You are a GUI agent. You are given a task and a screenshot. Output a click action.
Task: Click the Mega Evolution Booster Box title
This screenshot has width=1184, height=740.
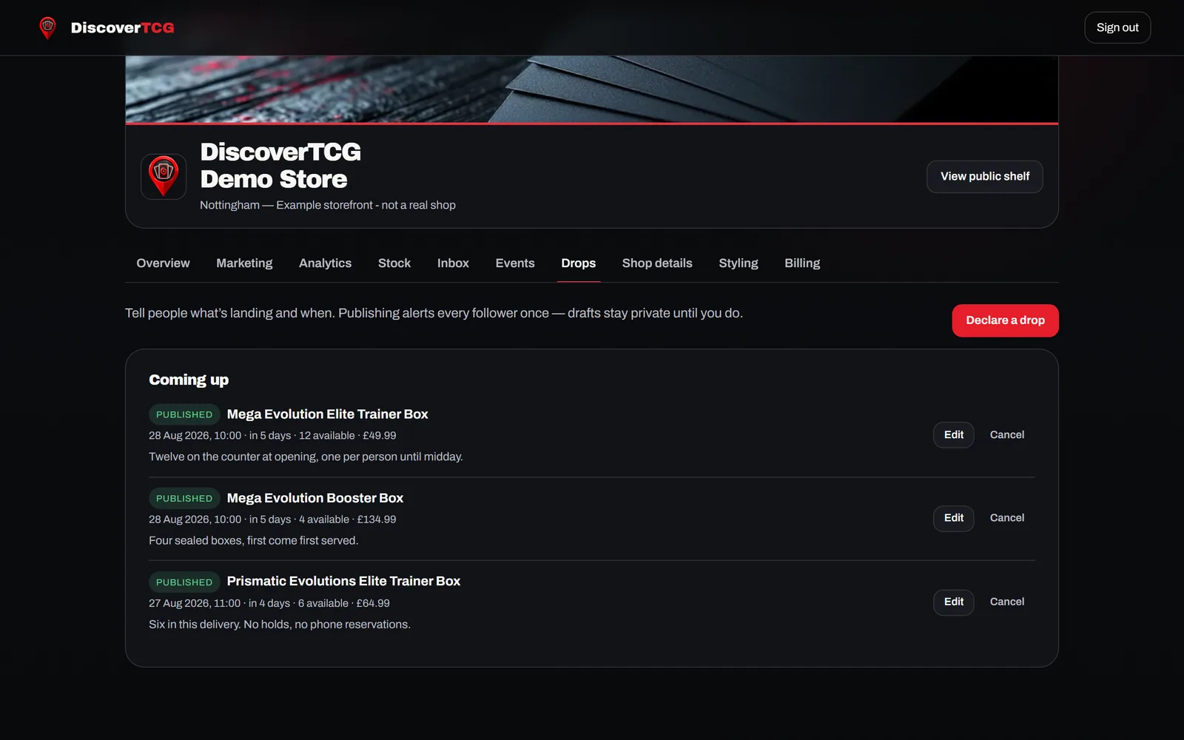315,498
